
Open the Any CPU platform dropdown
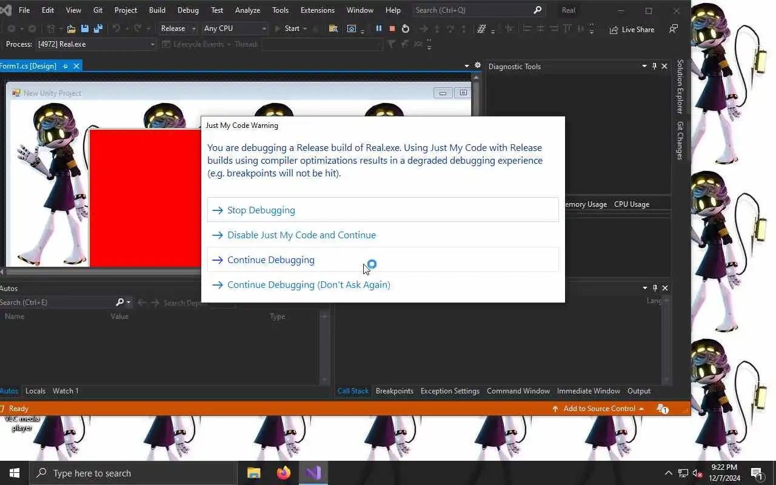coord(235,28)
